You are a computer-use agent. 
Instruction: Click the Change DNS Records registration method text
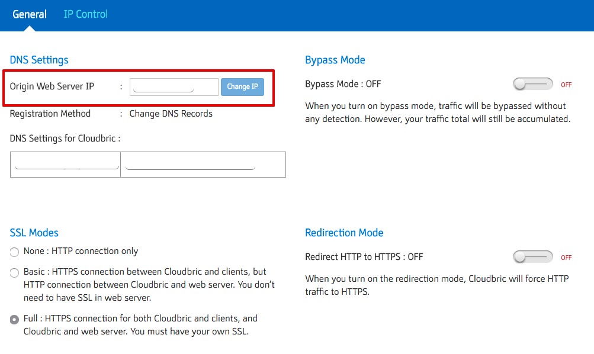point(171,114)
